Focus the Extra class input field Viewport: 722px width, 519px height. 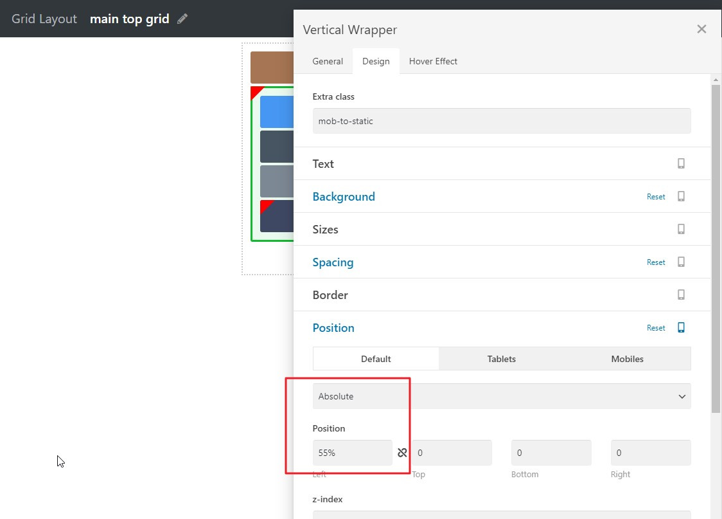[502, 121]
